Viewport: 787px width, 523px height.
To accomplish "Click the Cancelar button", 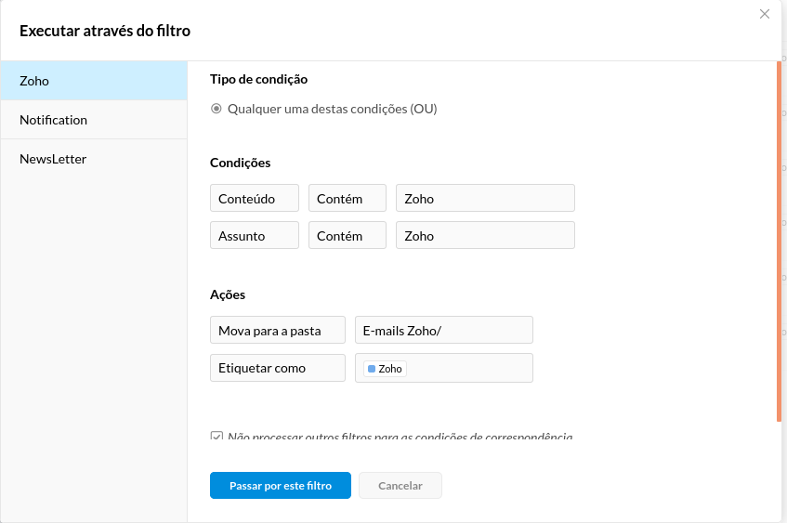I will tap(400, 485).
